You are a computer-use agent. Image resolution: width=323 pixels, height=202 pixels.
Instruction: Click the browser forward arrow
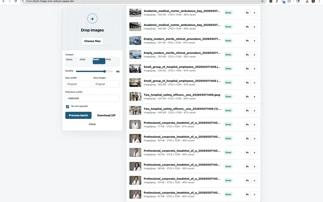point(9,1)
